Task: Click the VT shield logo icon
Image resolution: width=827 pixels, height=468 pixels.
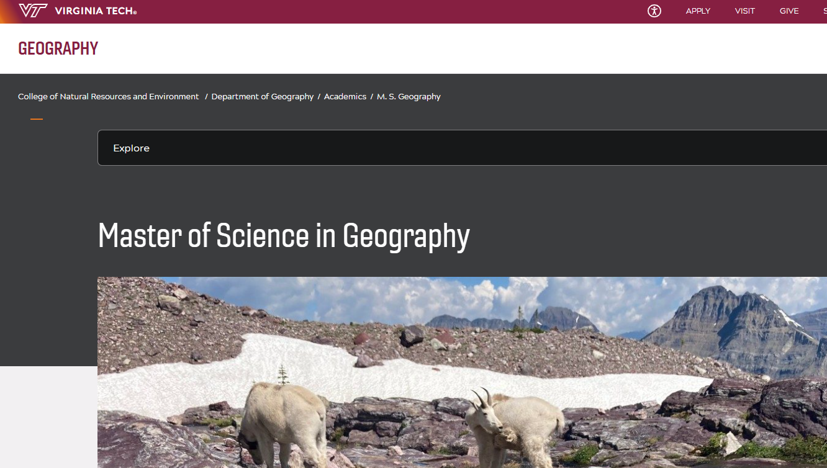Action: click(x=33, y=11)
